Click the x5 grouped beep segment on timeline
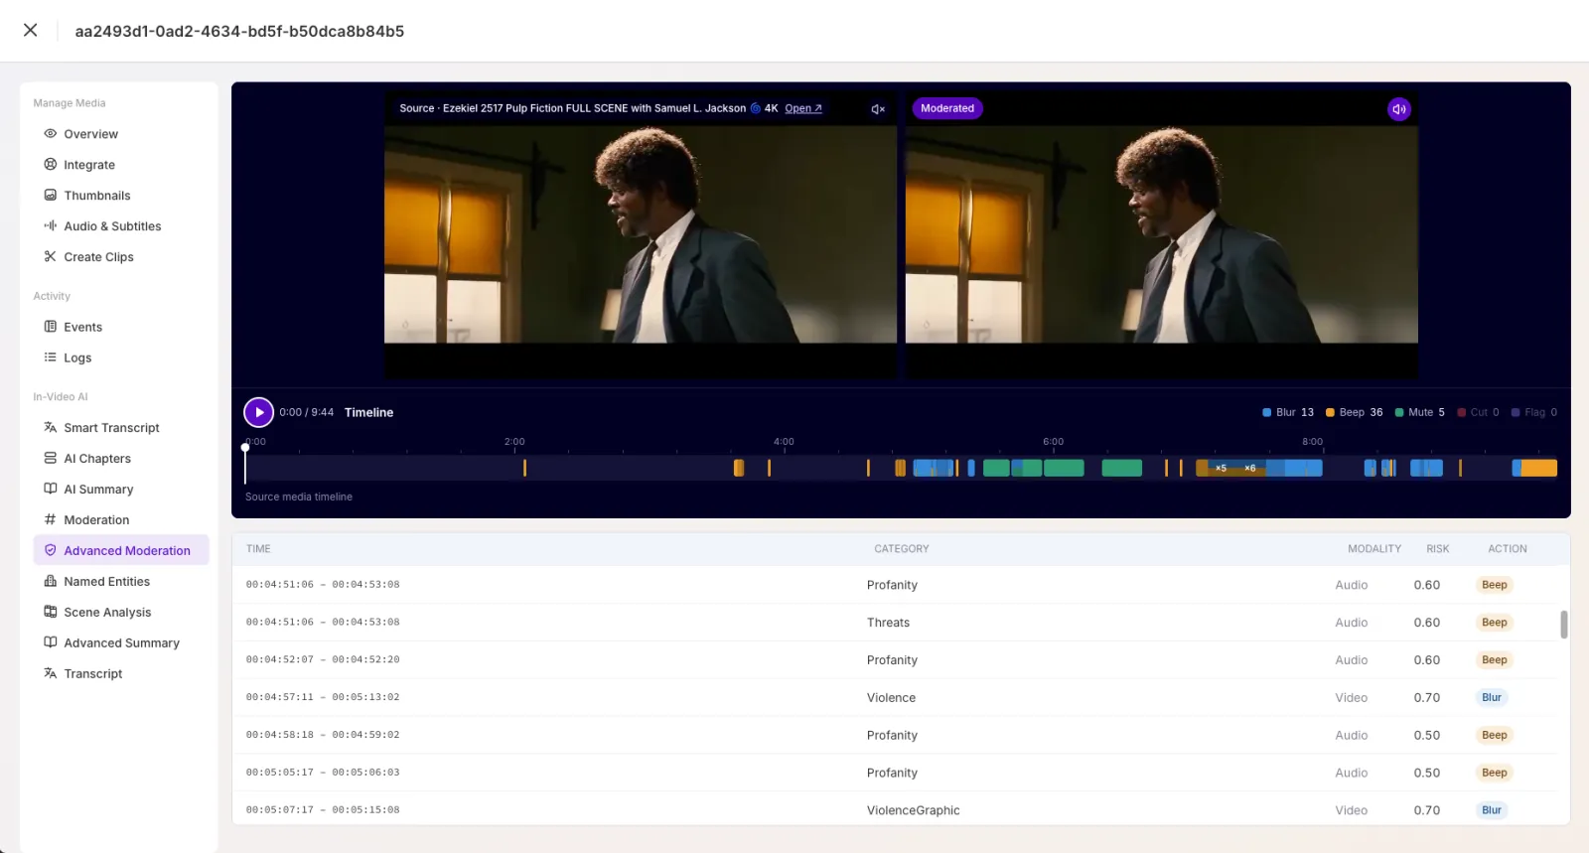 1221,468
